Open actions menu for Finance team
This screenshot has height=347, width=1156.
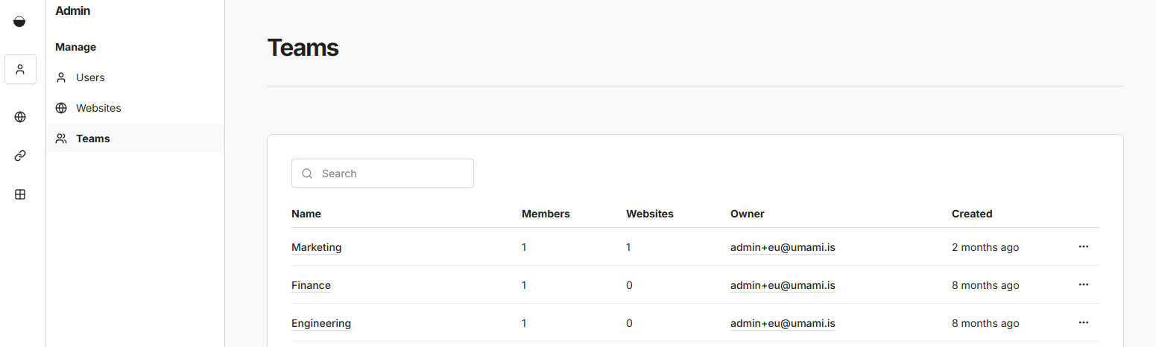pyautogui.click(x=1083, y=284)
